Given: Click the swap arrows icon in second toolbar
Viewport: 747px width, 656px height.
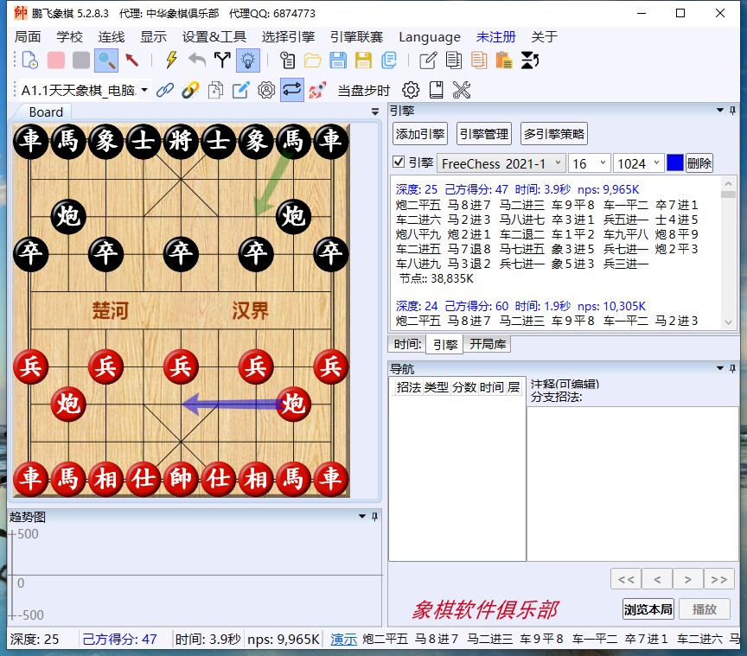Looking at the screenshot, I should pos(291,90).
